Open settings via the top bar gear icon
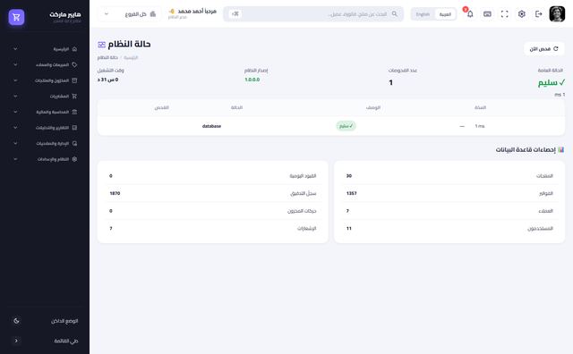 pos(521,14)
